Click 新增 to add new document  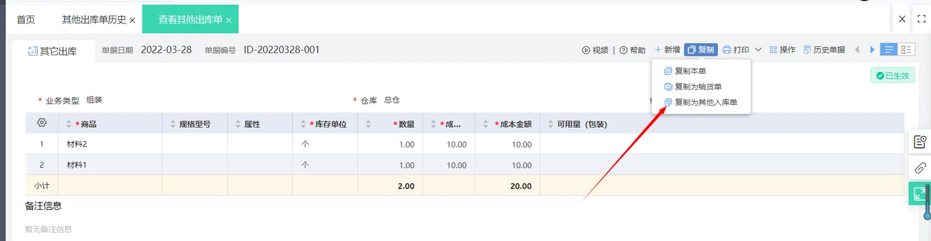(x=667, y=50)
